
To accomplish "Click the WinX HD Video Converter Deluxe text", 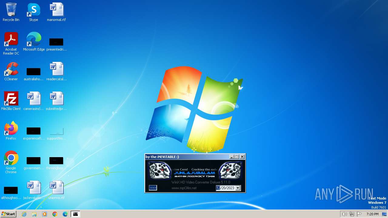I will tap(201, 182).
